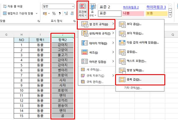Viewport: 178px width, 120px height.
Task: Click the accounting number format icon
Action: click(x=45, y=14)
